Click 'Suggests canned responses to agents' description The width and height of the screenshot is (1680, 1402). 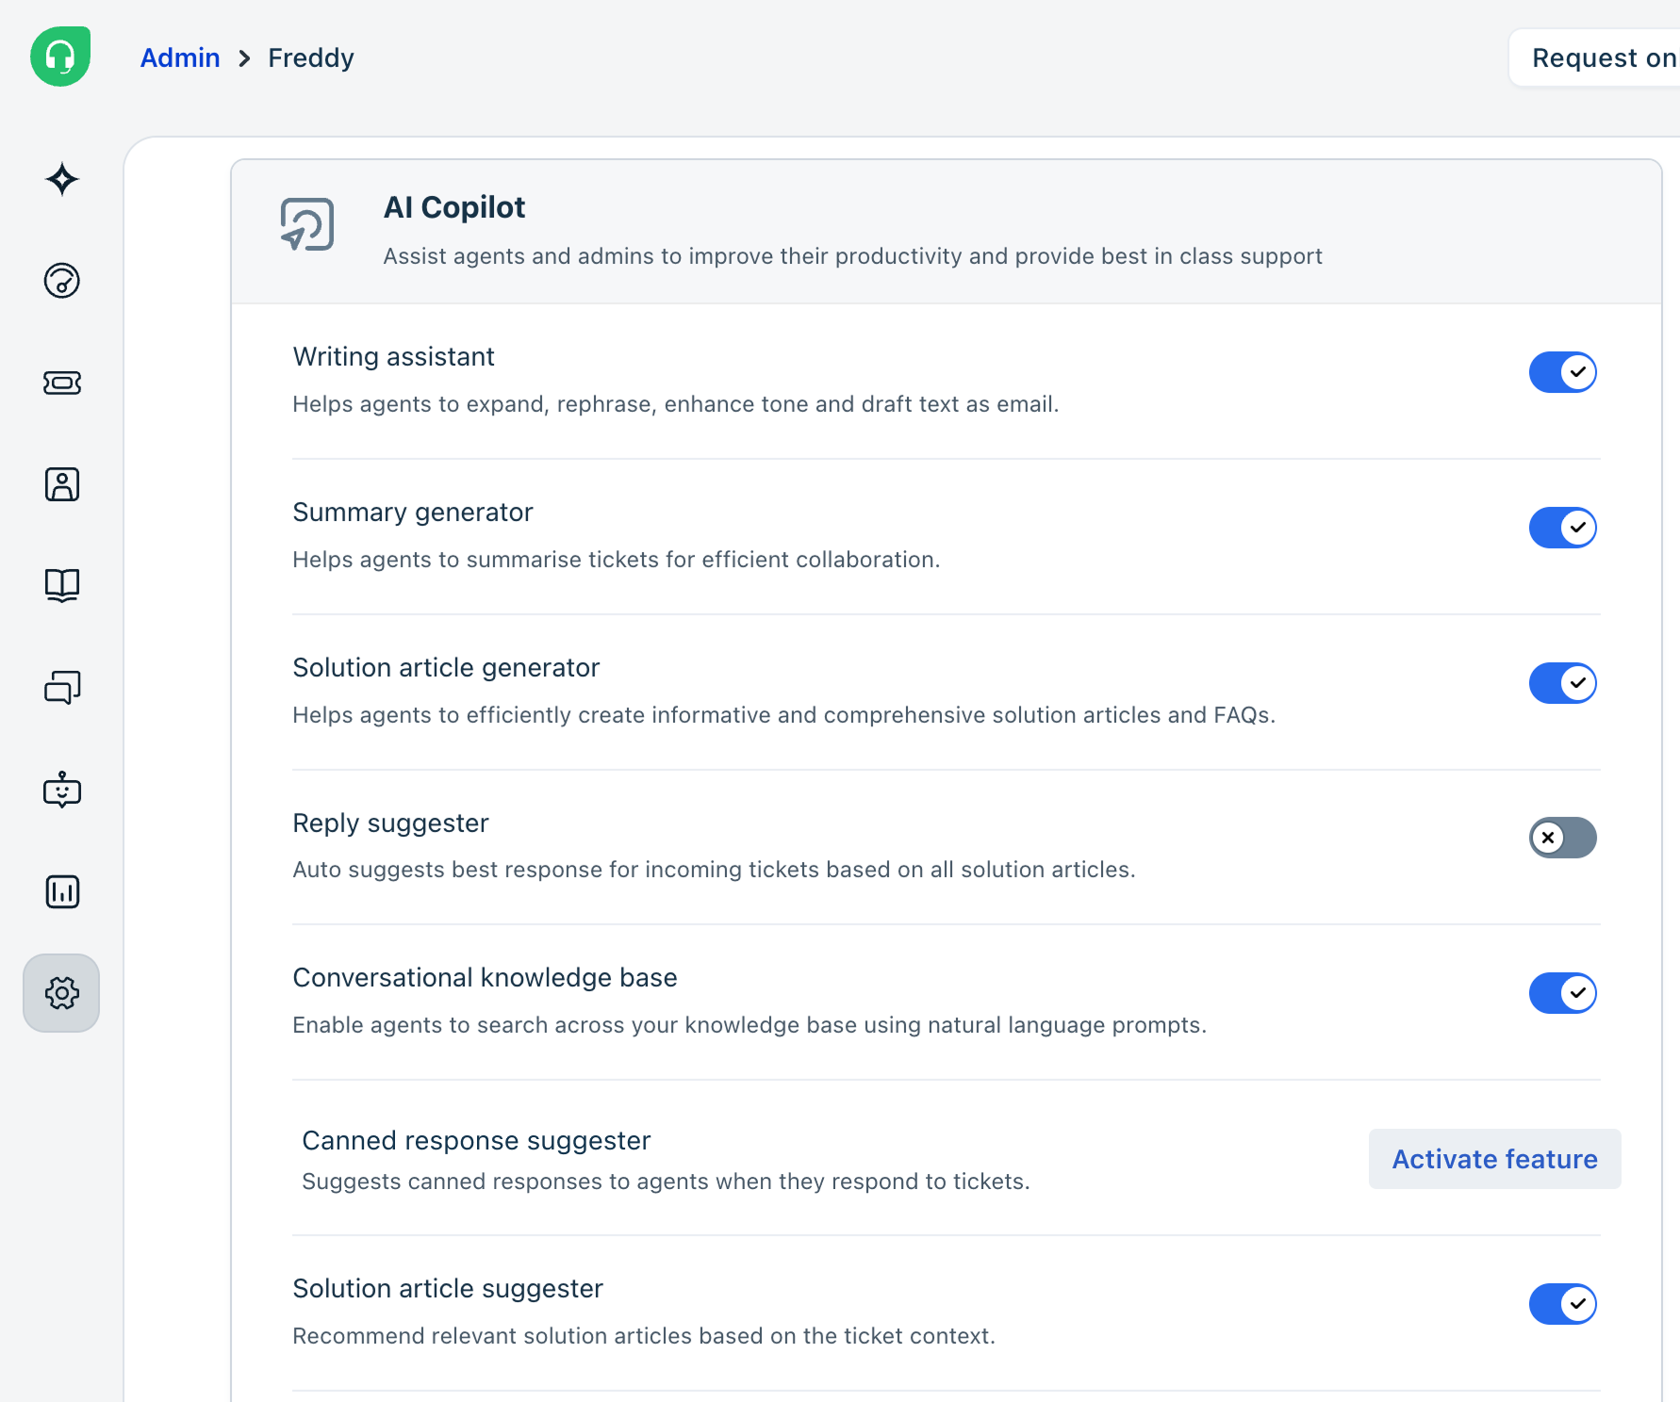pos(666,1182)
